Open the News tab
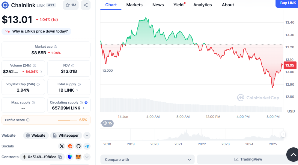Screen dimensions: 298x165 (158, 5)
